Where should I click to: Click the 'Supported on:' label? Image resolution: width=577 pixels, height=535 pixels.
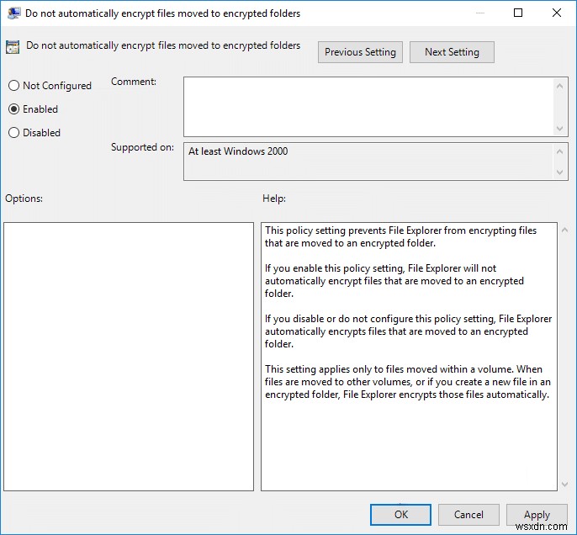tap(142, 147)
